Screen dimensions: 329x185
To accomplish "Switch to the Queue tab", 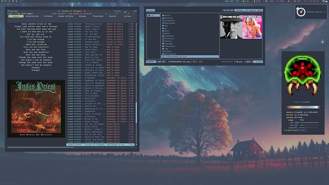I will point(16,16).
